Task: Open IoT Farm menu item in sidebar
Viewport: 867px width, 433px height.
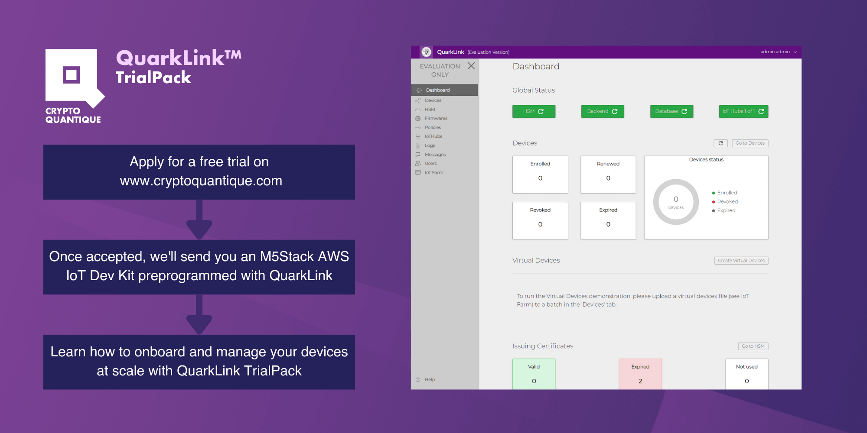Action: click(x=444, y=173)
